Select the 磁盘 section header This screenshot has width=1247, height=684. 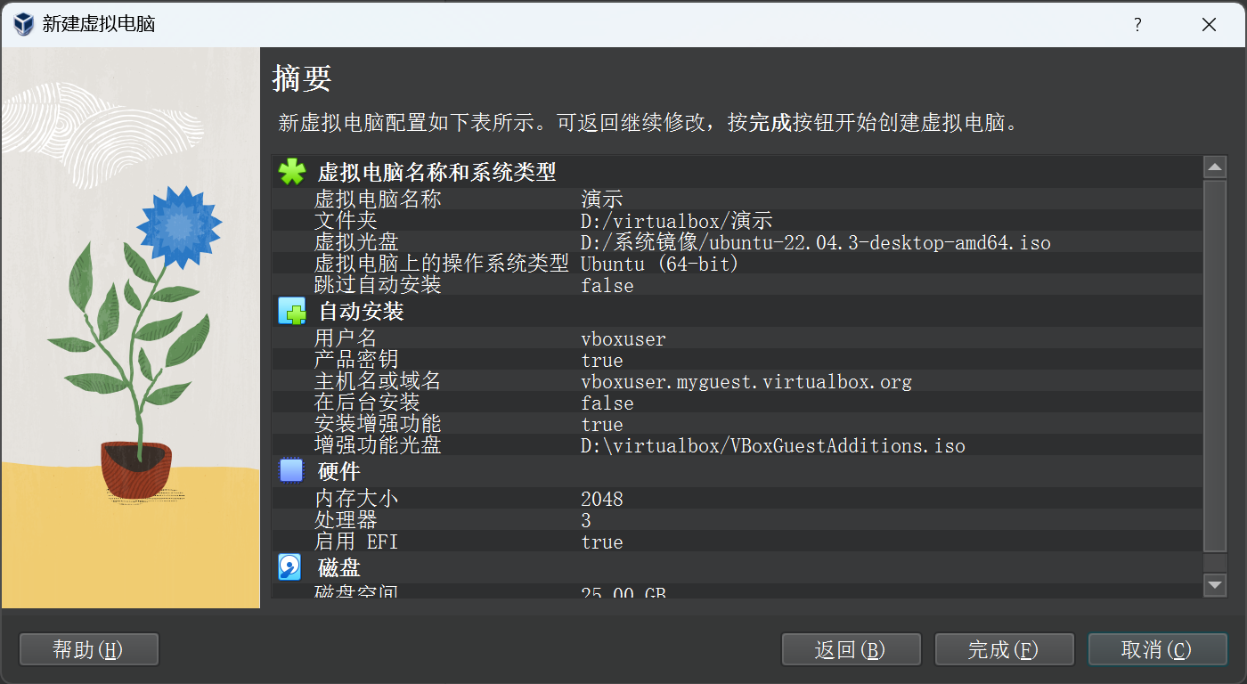[338, 567]
